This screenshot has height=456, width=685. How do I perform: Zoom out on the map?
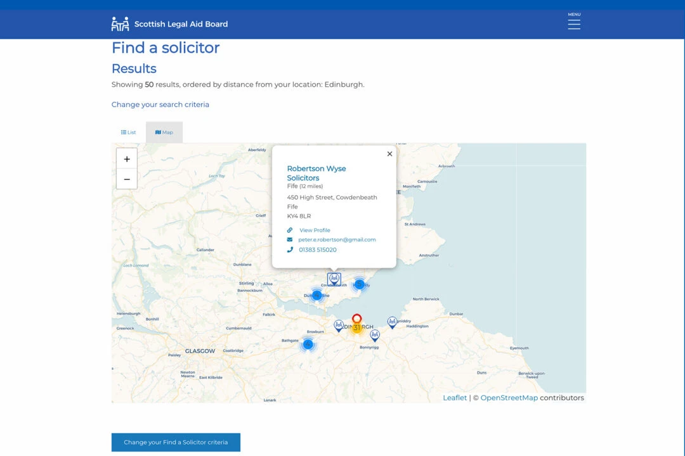pos(127,179)
